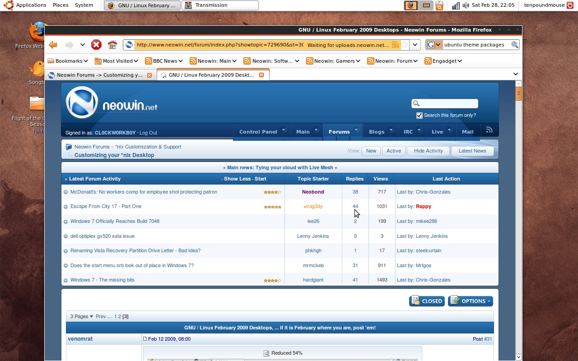Click the folder icon beside Neowin Forums breadcrumb
This screenshot has height=361, width=578.
69,147
